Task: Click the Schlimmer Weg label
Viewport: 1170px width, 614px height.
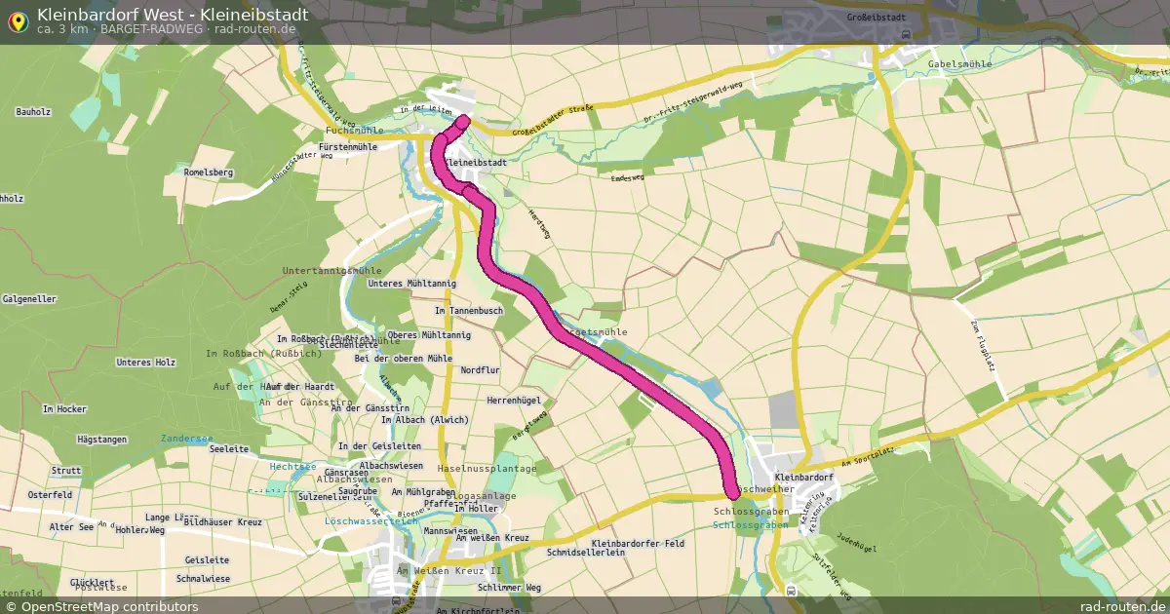Action: (509, 589)
